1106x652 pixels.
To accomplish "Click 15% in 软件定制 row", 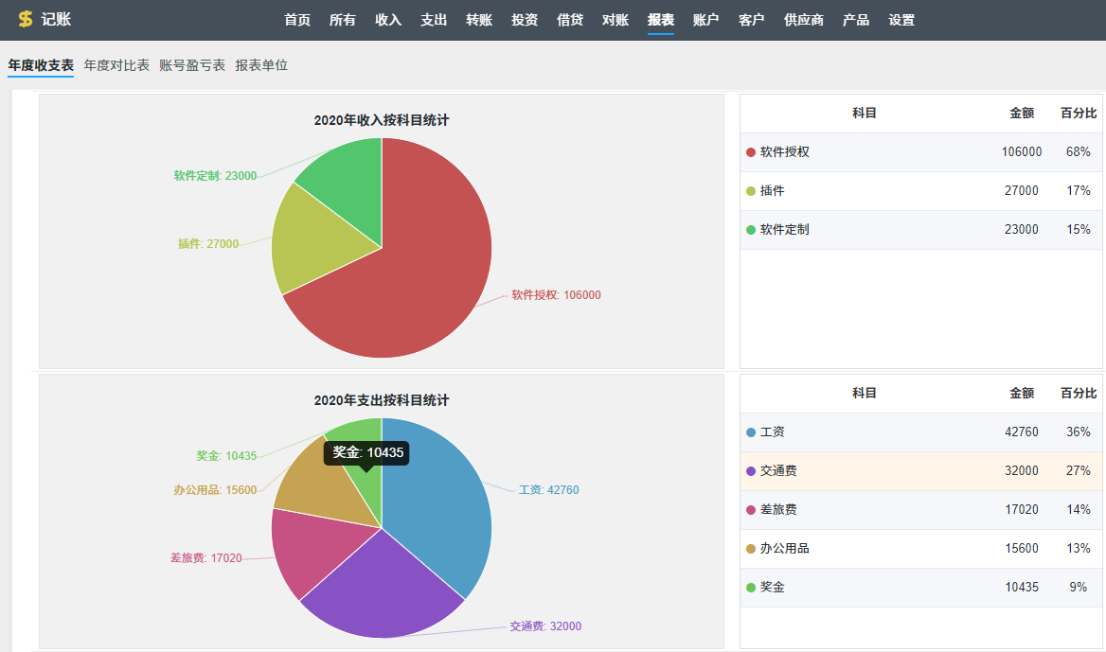I will click(x=1078, y=230).
